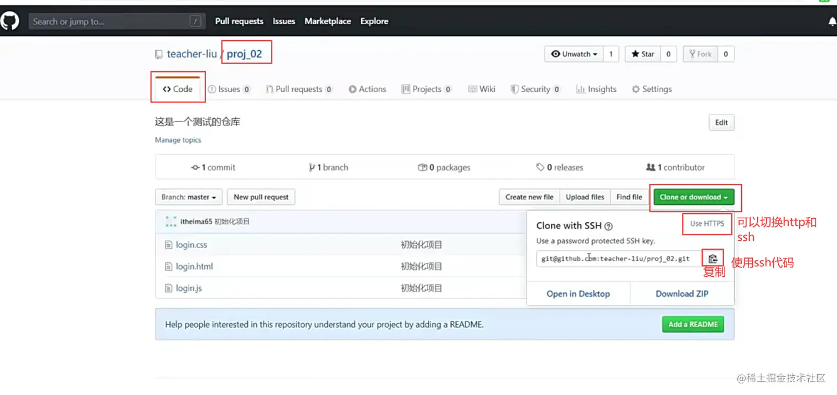Open the login.css file

point(192,245)
